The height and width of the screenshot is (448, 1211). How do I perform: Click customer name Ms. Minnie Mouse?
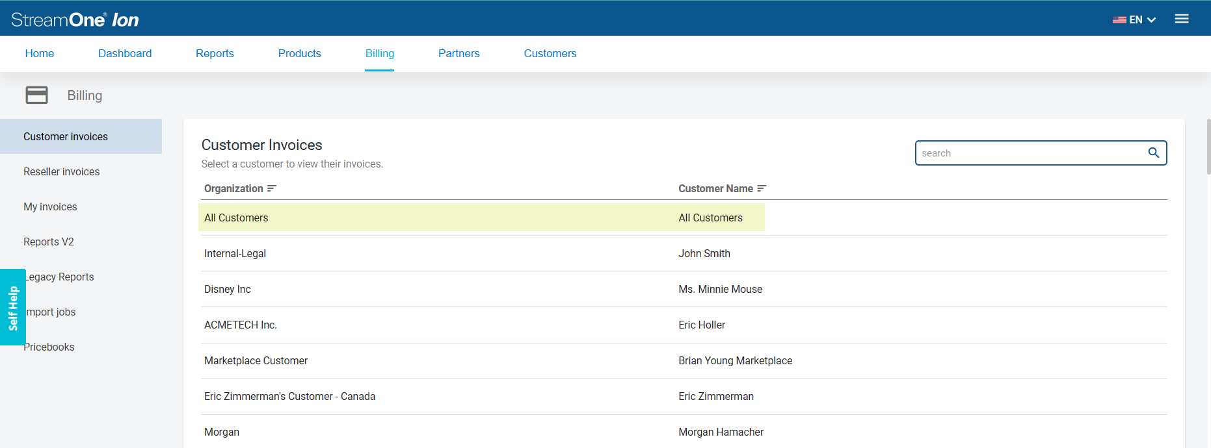[720, 289]
